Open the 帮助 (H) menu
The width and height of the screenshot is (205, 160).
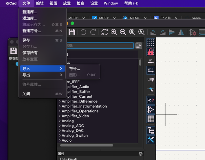131,3
